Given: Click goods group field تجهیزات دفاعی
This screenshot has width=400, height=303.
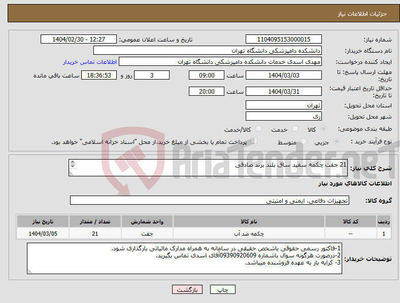Looking at the screenshot, I should [210, 200].
